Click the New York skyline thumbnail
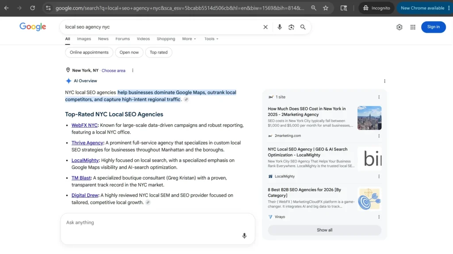The image size is (453, 254). pyautogui.click(x=369, y=118)
